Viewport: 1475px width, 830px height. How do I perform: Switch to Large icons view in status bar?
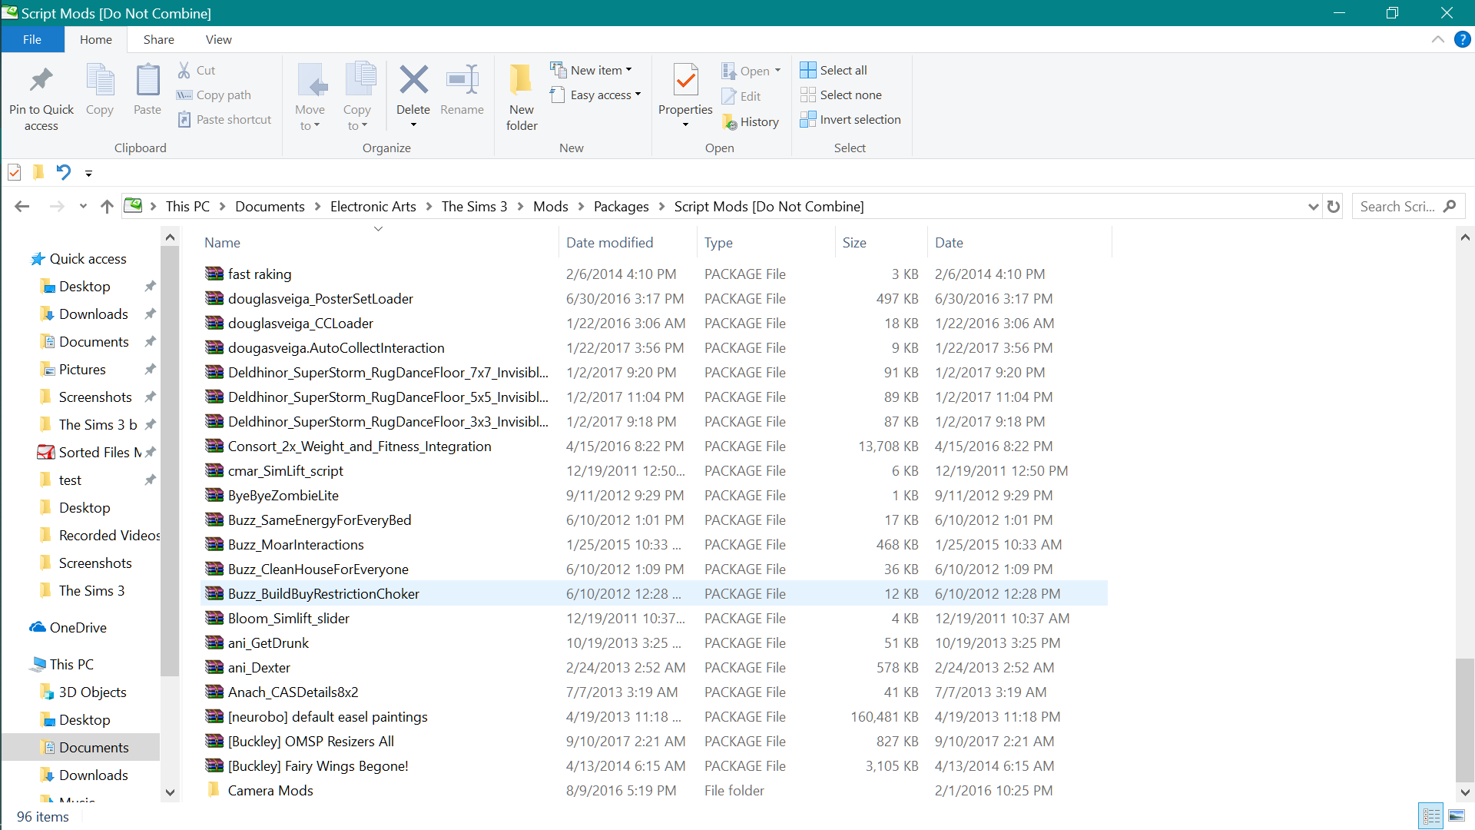pyautogui.click(x=1456, y=816)
